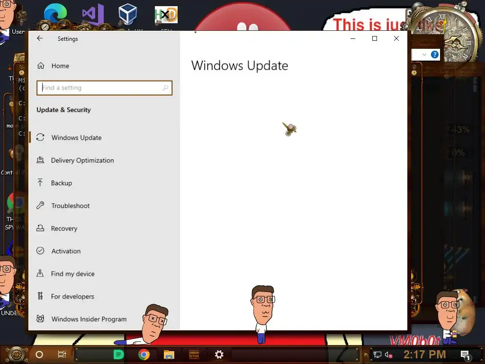Click the blue help question-mark in background window
Viewport: 485px width, 364px height.
click(x=435, y=55)
